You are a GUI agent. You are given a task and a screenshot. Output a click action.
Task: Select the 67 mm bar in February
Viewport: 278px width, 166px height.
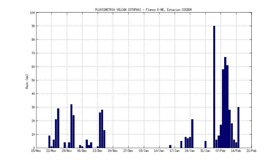click(x=225, y=102)
